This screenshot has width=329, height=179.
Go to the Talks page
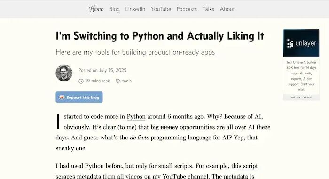tap(208, 9)
